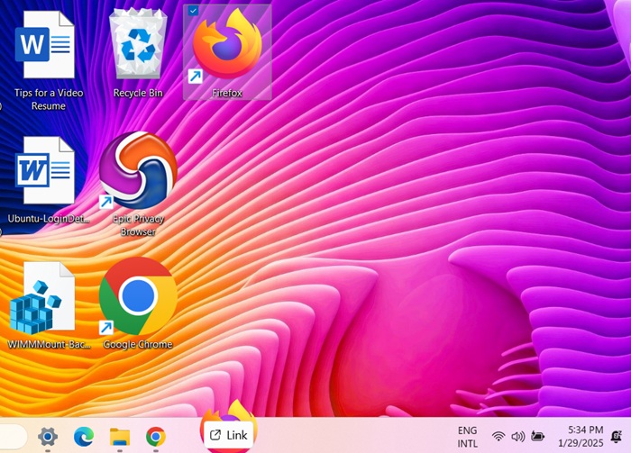Open Settings from the taskbar gear icon
This screenshot has width=631, height=453.
(48, 437)
